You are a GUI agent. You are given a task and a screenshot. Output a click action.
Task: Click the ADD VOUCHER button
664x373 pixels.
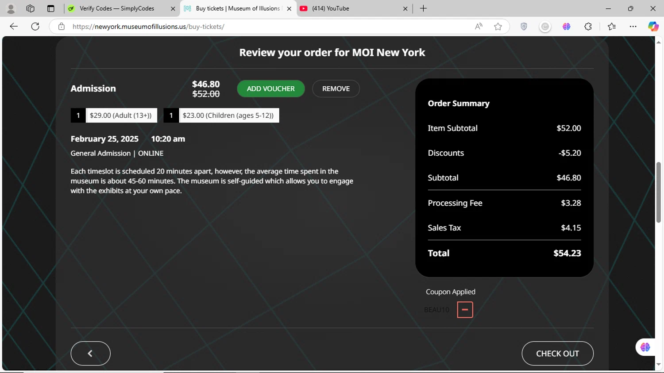pyautogui.click(x=271, y=88)
